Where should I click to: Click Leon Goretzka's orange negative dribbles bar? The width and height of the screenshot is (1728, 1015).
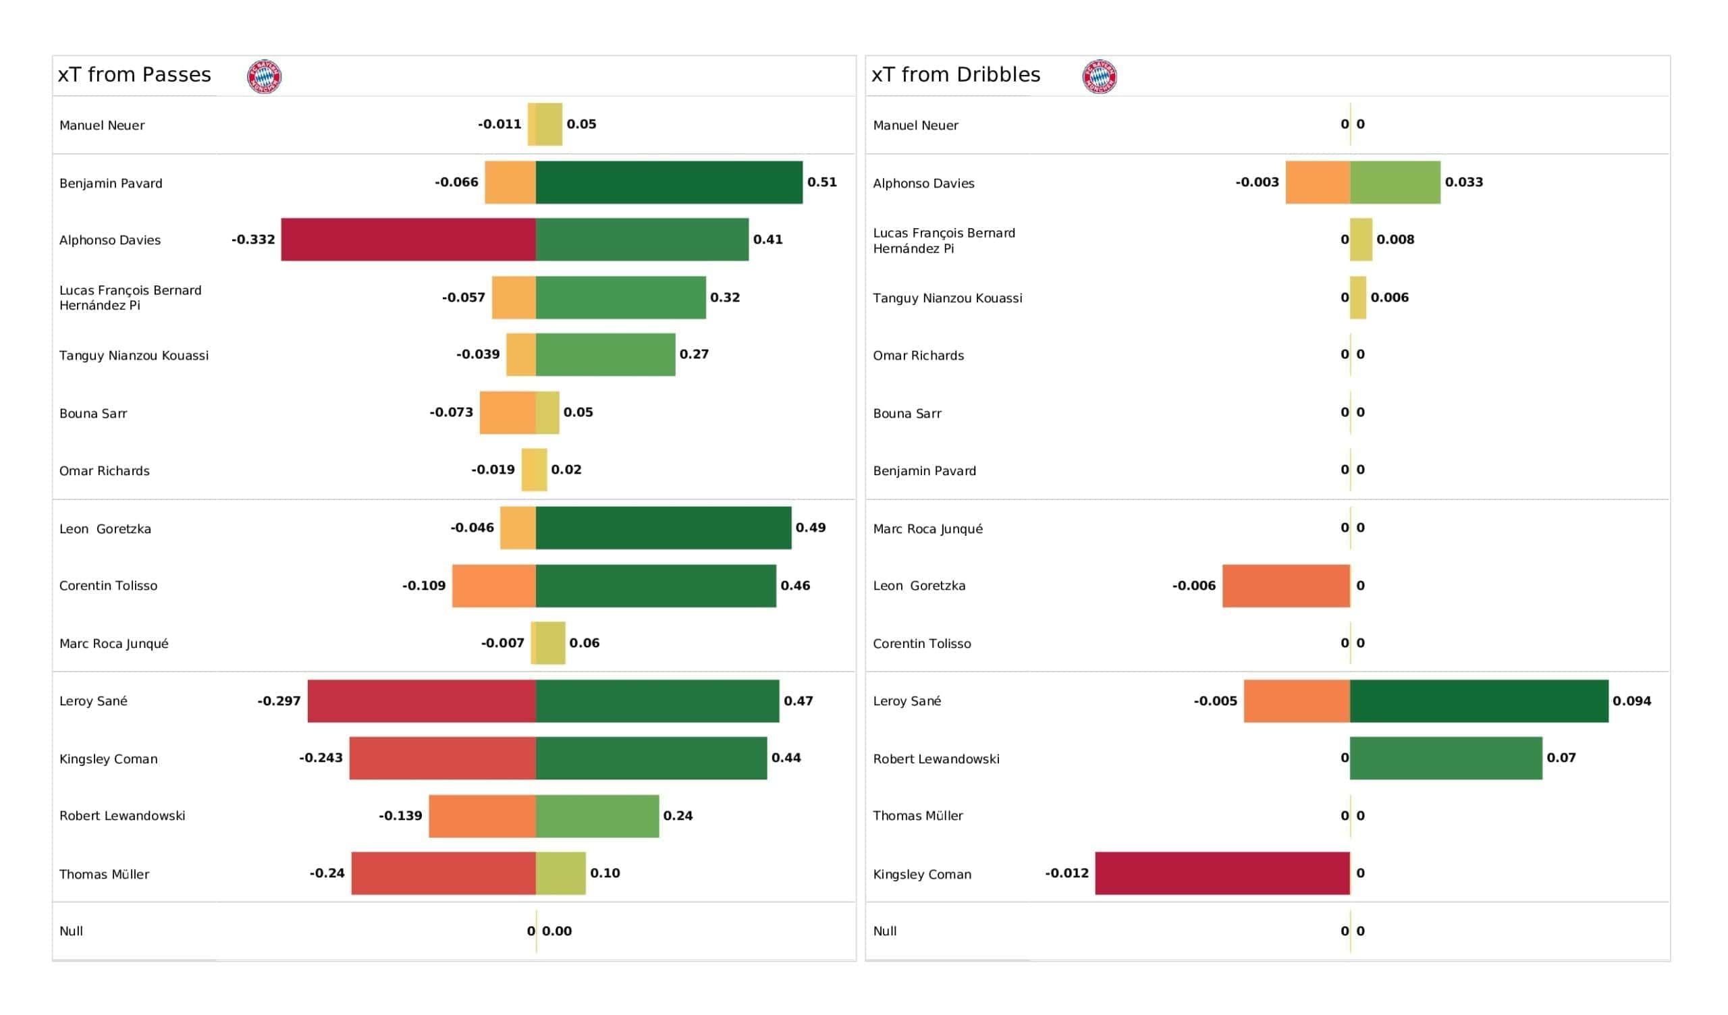click(1286, 586)
